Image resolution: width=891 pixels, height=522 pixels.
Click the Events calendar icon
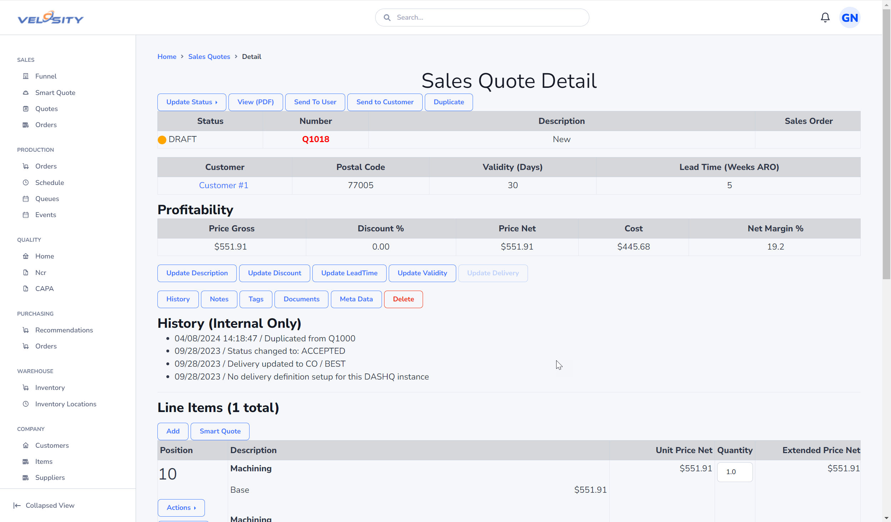26,215
